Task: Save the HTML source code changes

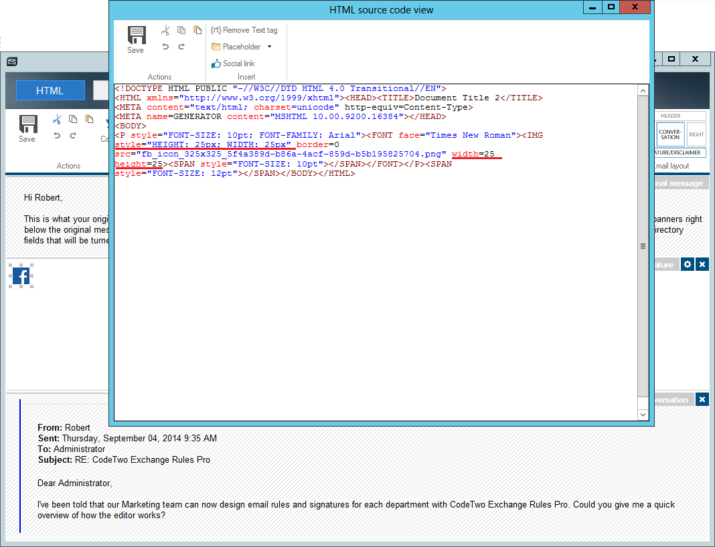Action: pos(136,39)
